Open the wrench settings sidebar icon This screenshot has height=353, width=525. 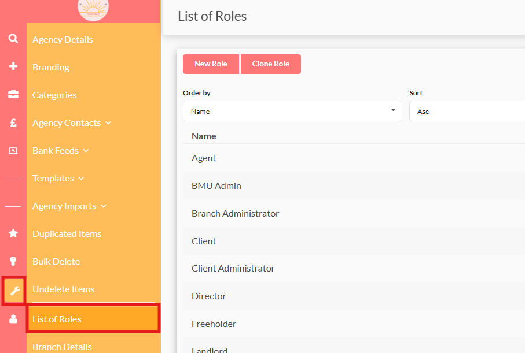click(x=14, y=291)
